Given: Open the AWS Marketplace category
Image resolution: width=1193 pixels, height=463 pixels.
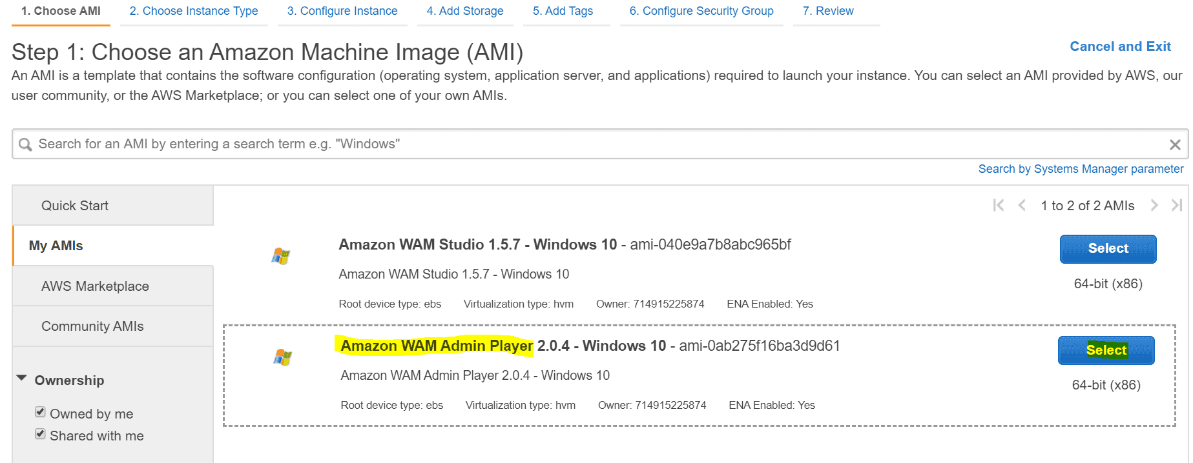Looking at the screenshot, I should tap(95, 286).
